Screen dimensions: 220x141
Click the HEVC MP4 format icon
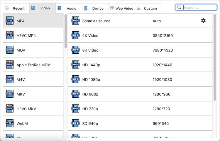(10, 35)
